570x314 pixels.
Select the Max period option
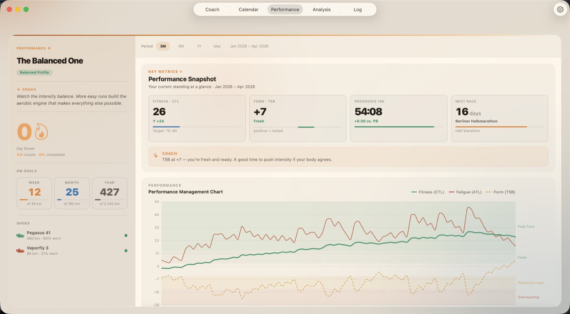217,46
